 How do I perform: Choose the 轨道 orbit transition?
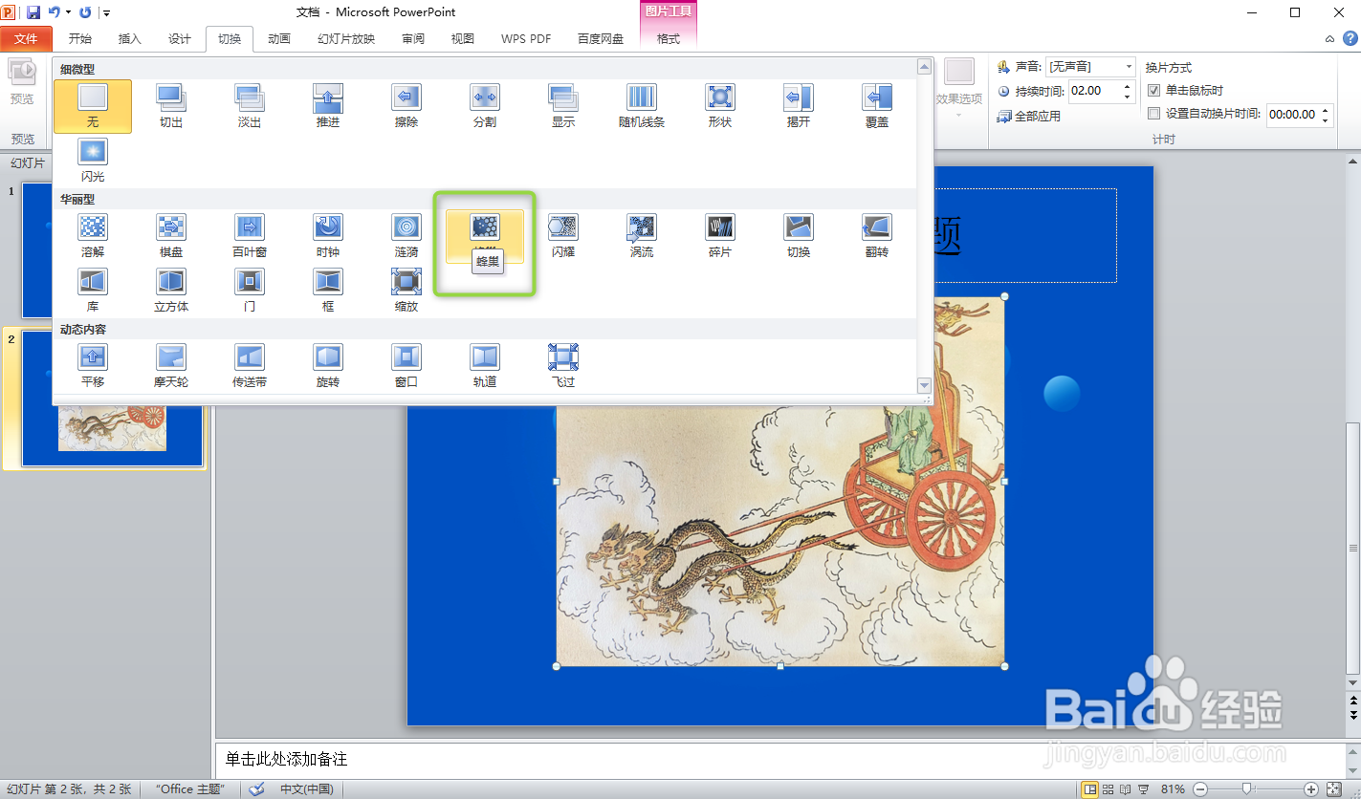[x=485, y=366]
